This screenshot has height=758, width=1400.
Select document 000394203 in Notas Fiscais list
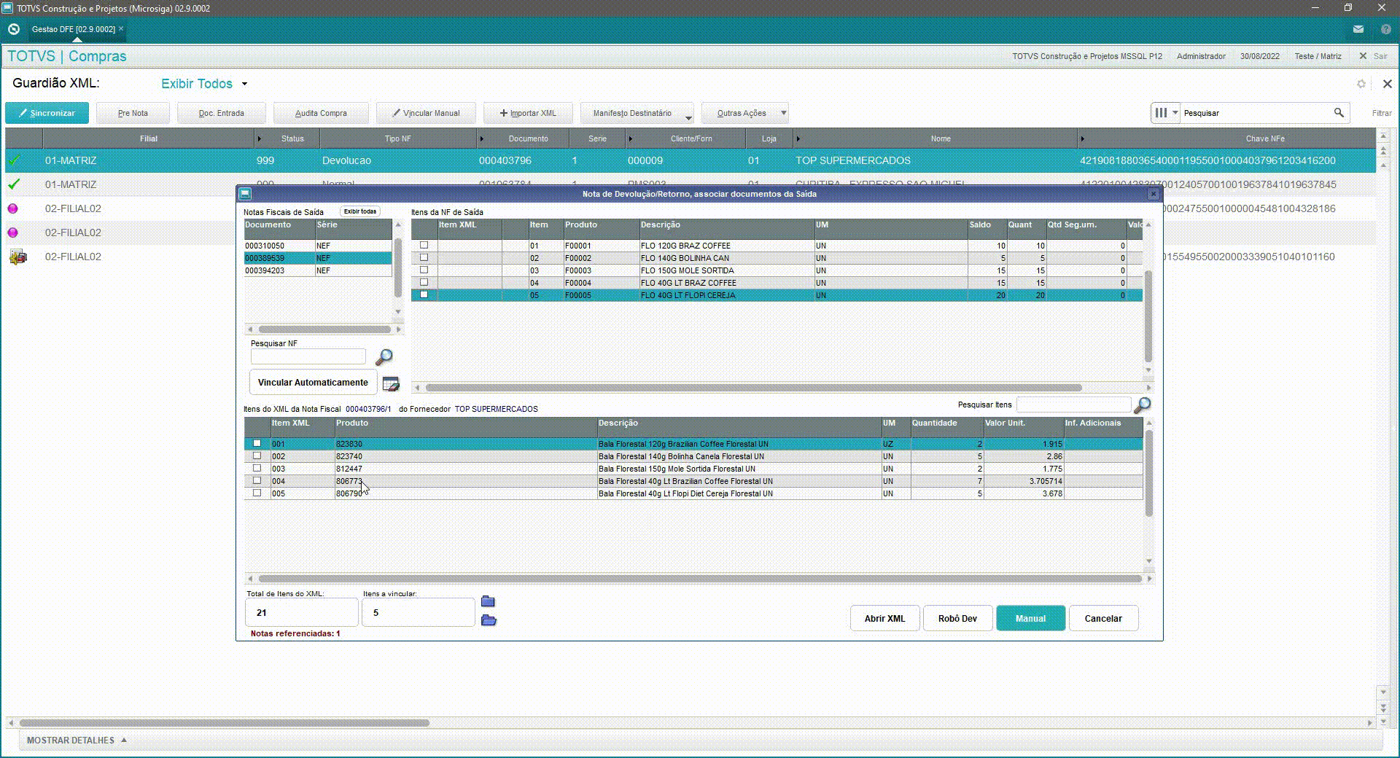(x=318, y=270)
